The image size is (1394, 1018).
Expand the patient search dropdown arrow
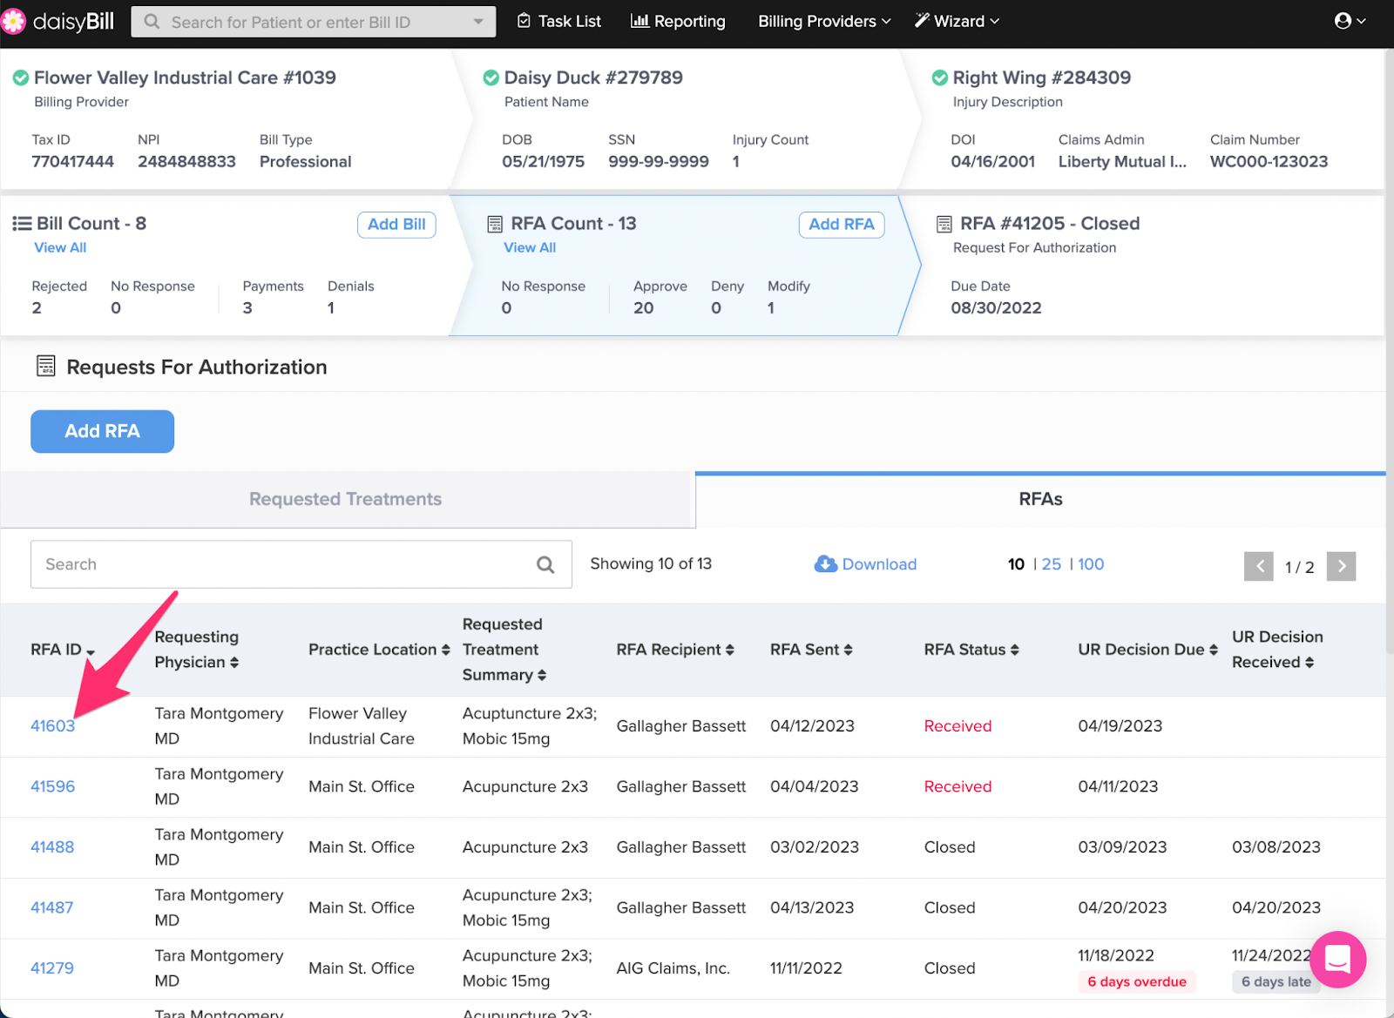(478, 22)
